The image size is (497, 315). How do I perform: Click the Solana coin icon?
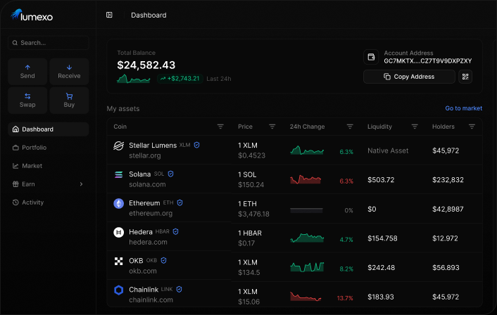pos(118,174)
